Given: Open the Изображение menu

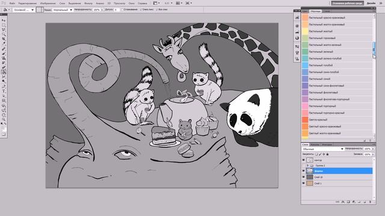Looking at the screenshot, I should point(48,4).
